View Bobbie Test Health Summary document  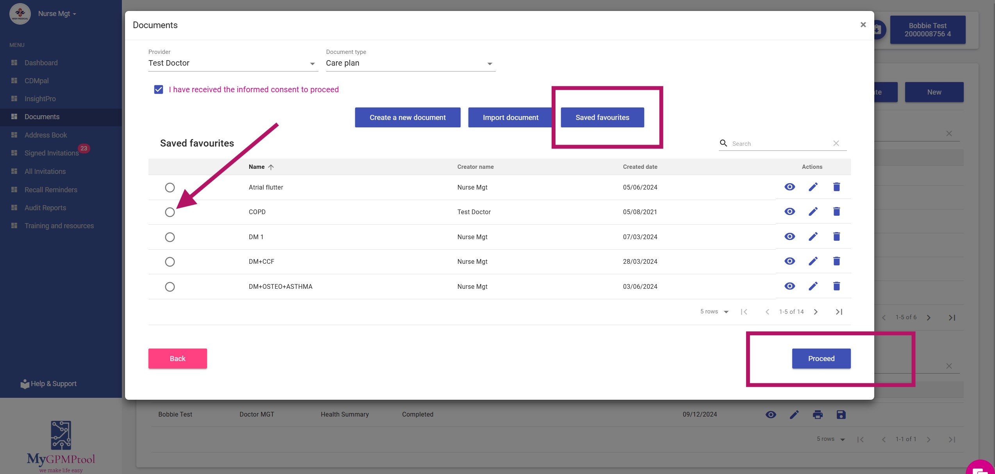771,415
